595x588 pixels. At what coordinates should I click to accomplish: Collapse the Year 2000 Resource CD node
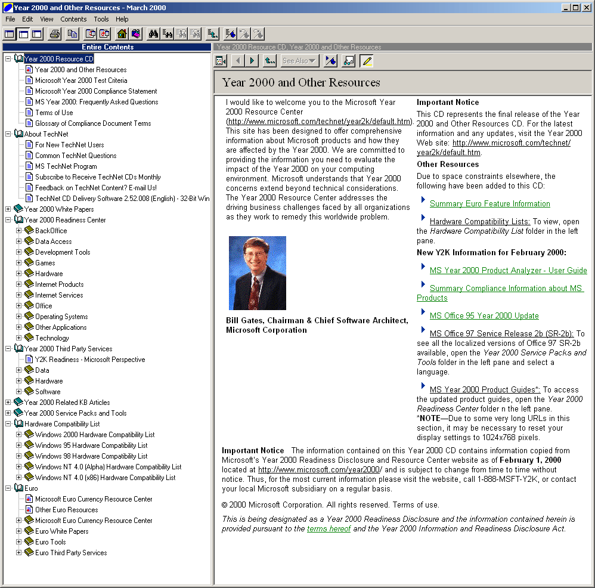[x=8, y=59]
